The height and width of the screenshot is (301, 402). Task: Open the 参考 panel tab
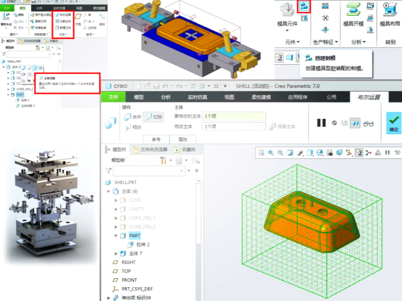tap(156, 139)
